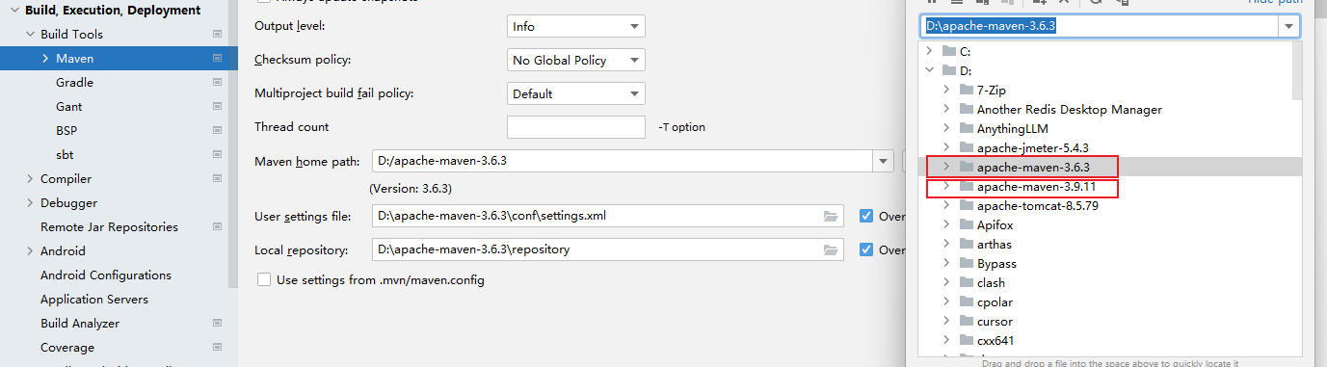The image size is (1327, 367).
Task: Select the cxx641 folder
Action: [x=995, y=340]
